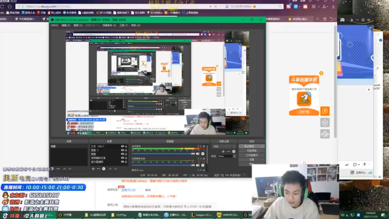Click gray home icon on Douyu page sidebar
This screenshot has height=219, width=389.
pyautogui.click(x=325, y=123)
